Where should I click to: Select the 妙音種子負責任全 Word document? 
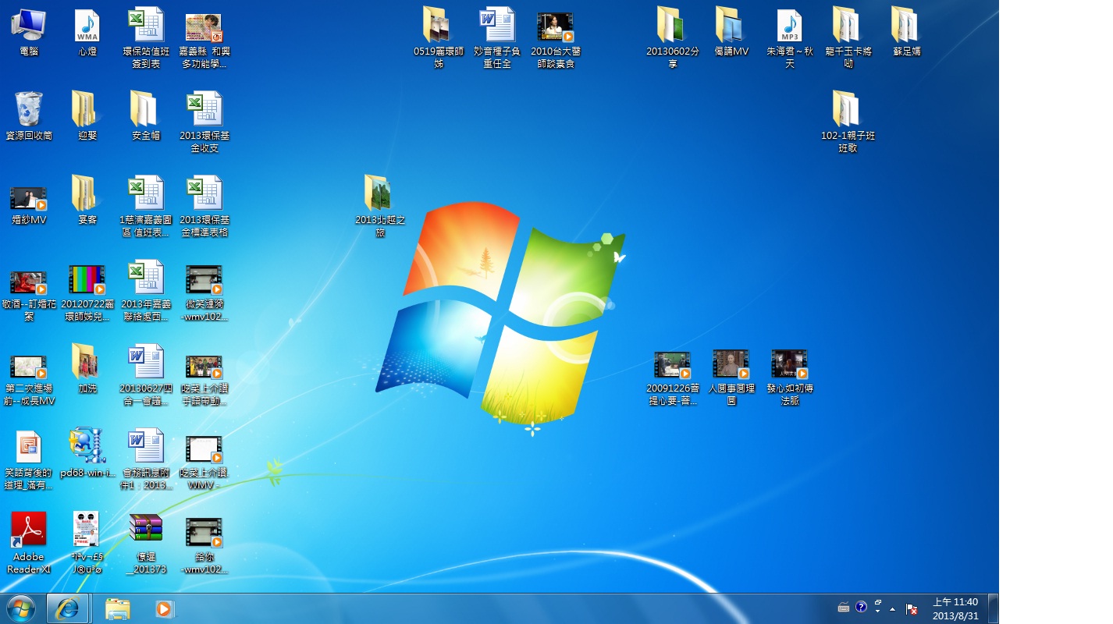[497, 37]
